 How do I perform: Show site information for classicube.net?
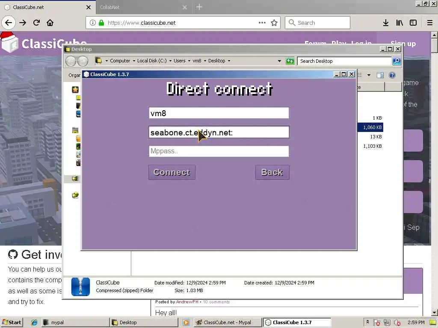click(x=92, y=23)
